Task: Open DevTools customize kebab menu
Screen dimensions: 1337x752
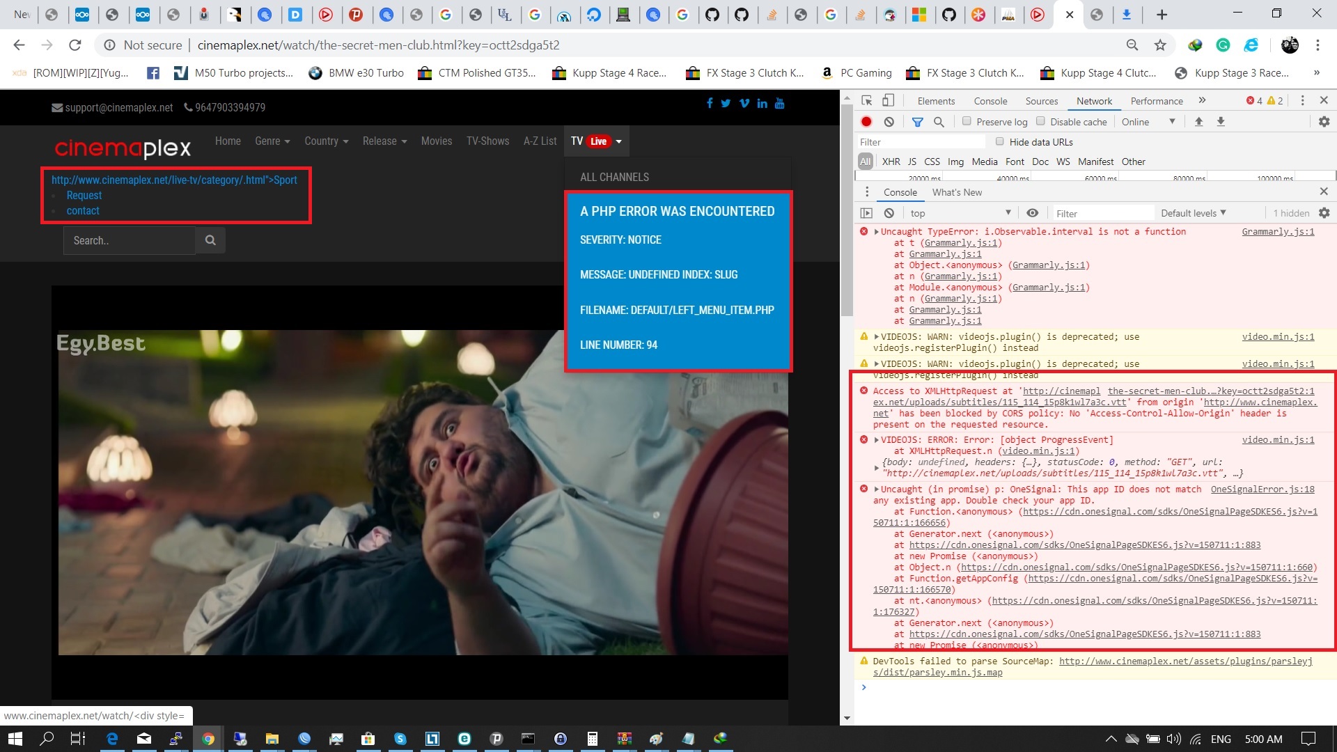Action: pos(1302,101)
